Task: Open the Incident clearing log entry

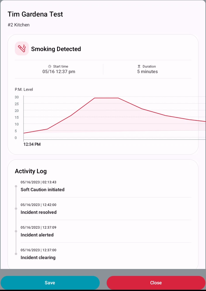Action: (x=38, y=257)
